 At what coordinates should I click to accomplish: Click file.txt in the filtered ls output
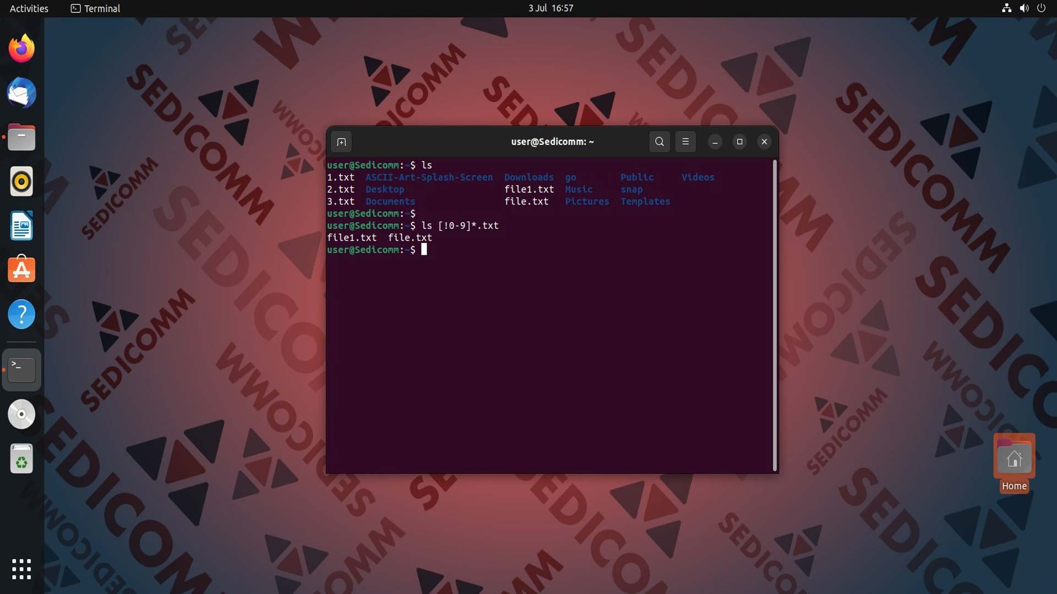point(410,238)
